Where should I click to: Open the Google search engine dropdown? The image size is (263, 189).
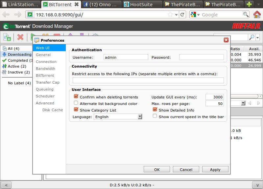point(194,15)
